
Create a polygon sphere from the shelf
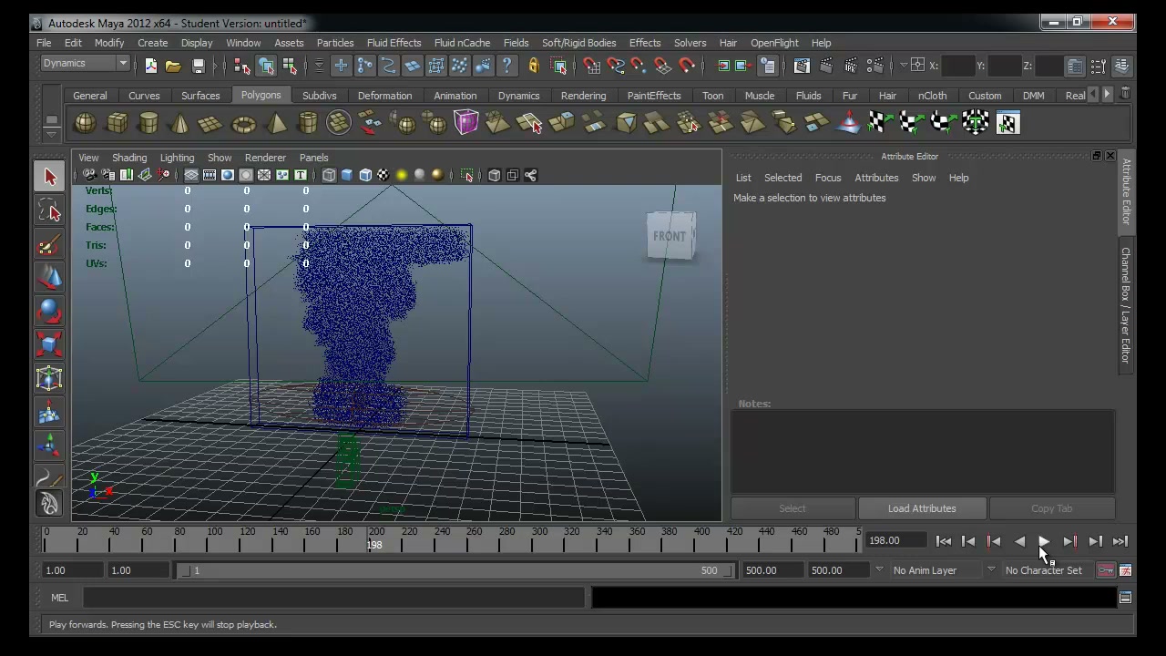pyautogui.click(x=86, y=123)
